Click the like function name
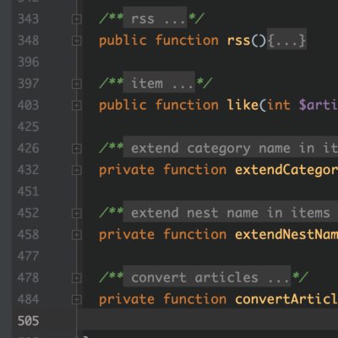Screen dimensions: 338x338 coord(243,105)
